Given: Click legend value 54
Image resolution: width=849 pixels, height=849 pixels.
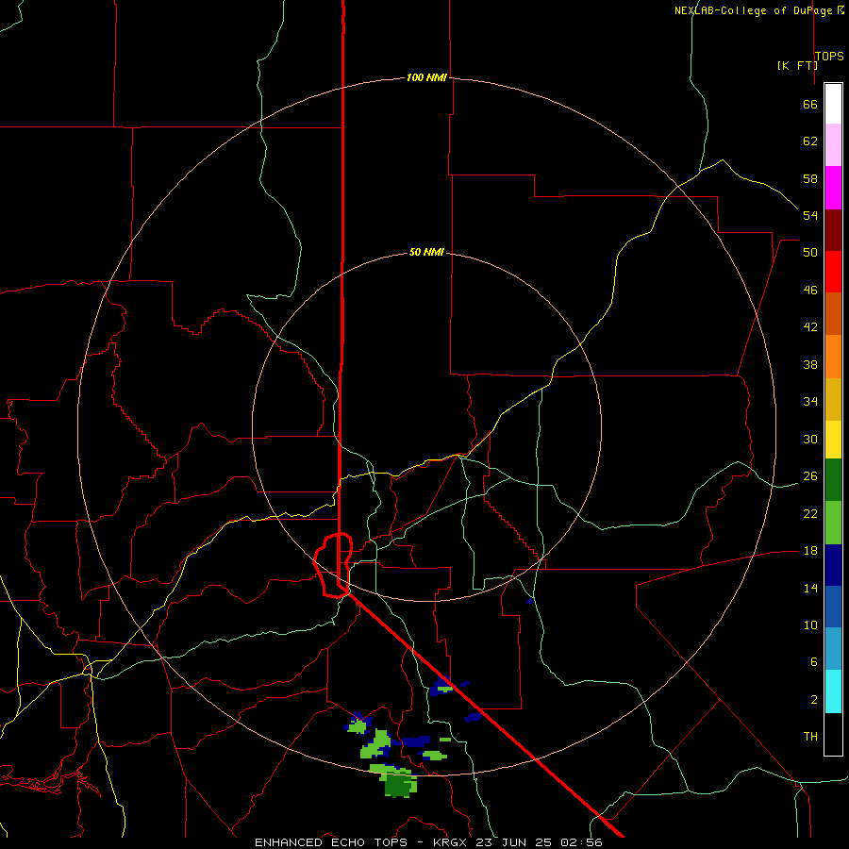Looking at the screenshot, I should click(x=810, y=215).
